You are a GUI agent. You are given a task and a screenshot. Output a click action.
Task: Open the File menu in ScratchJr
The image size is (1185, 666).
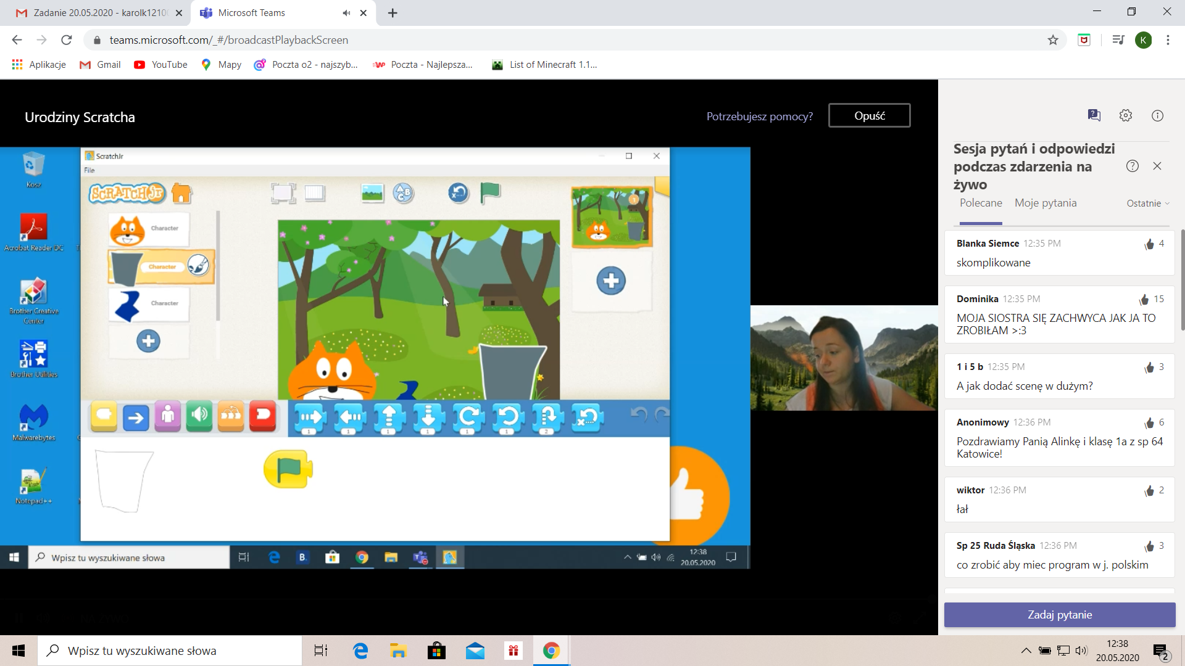pos(89,170)
